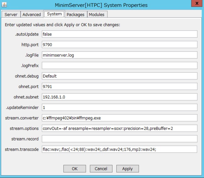Click the stream.transcode label
Screen dimensions: 204x178
22,149
